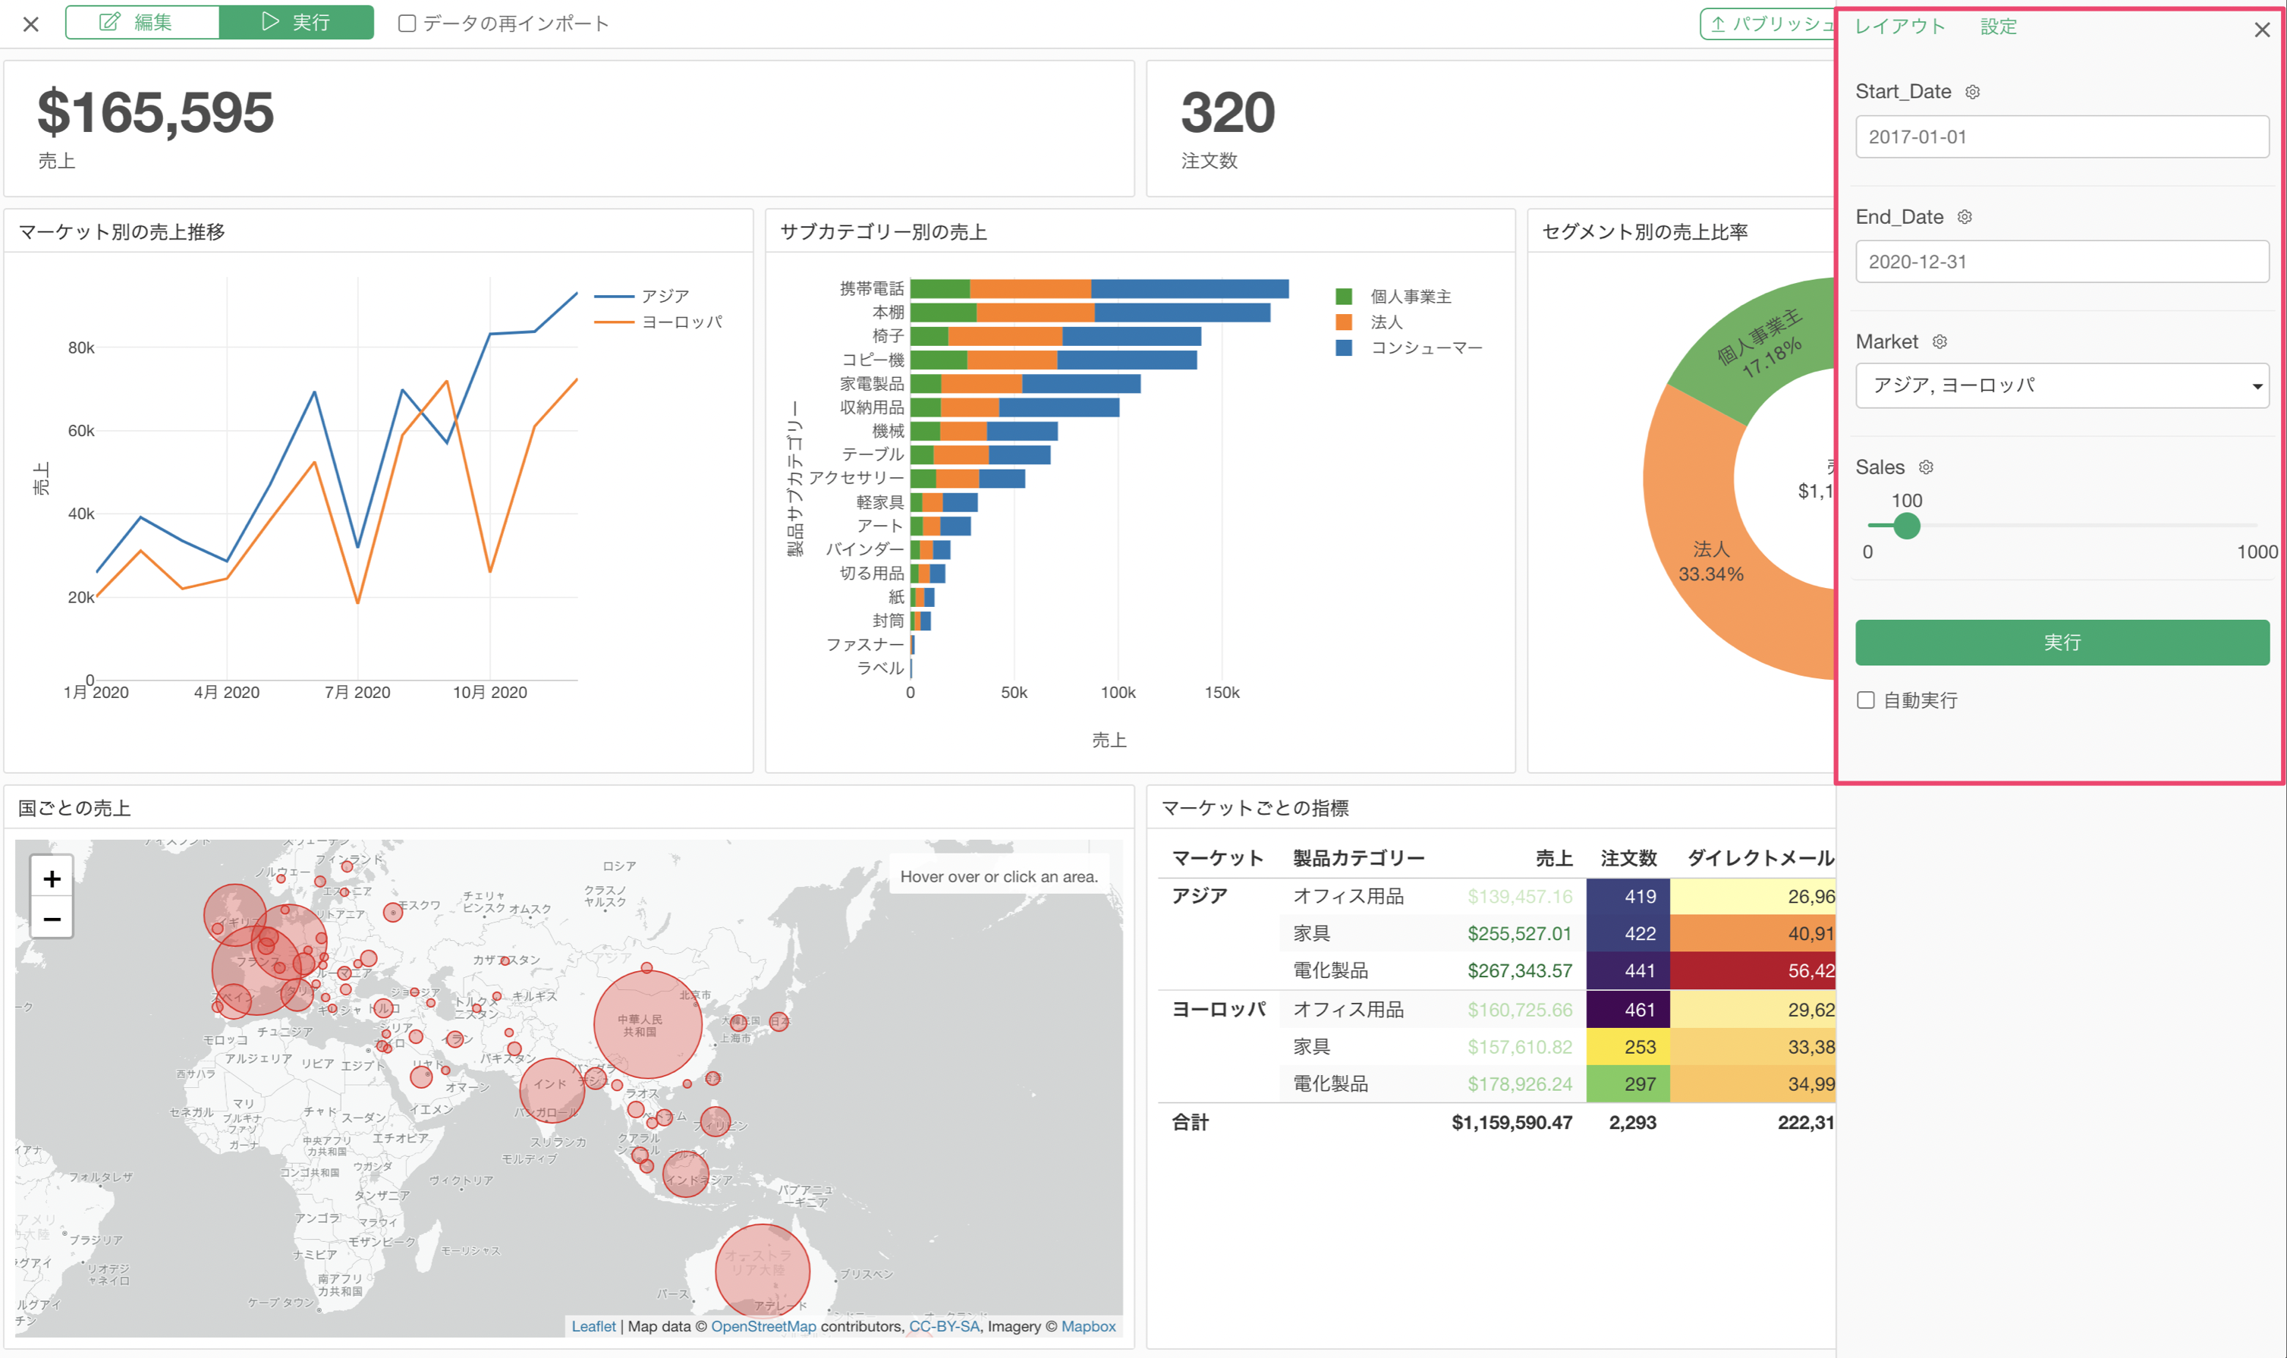
Task: Open Sales parameter gear settings
Action: 1926,467
